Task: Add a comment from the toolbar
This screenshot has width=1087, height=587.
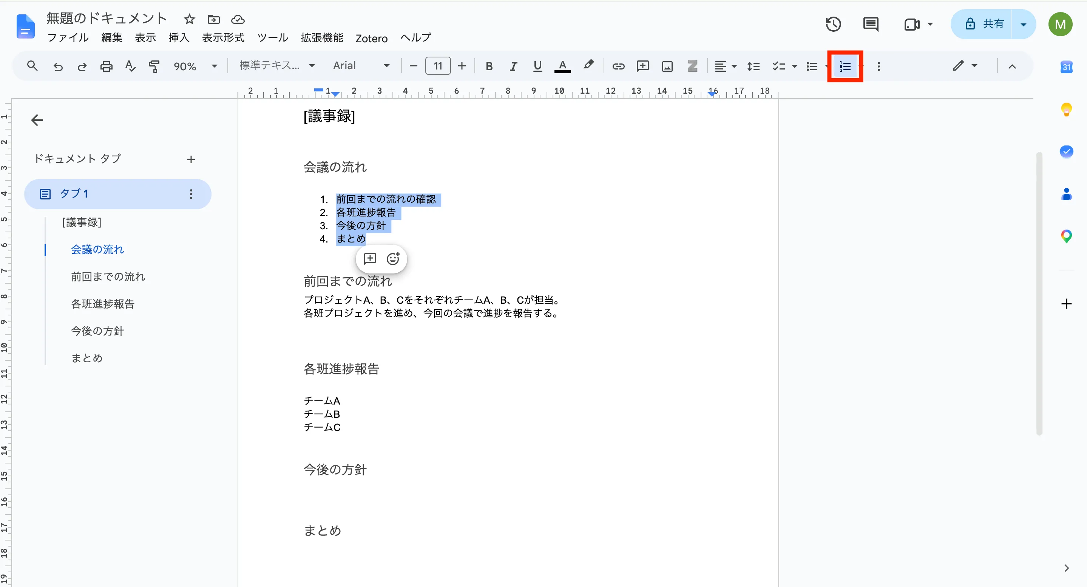Action: 643,66
